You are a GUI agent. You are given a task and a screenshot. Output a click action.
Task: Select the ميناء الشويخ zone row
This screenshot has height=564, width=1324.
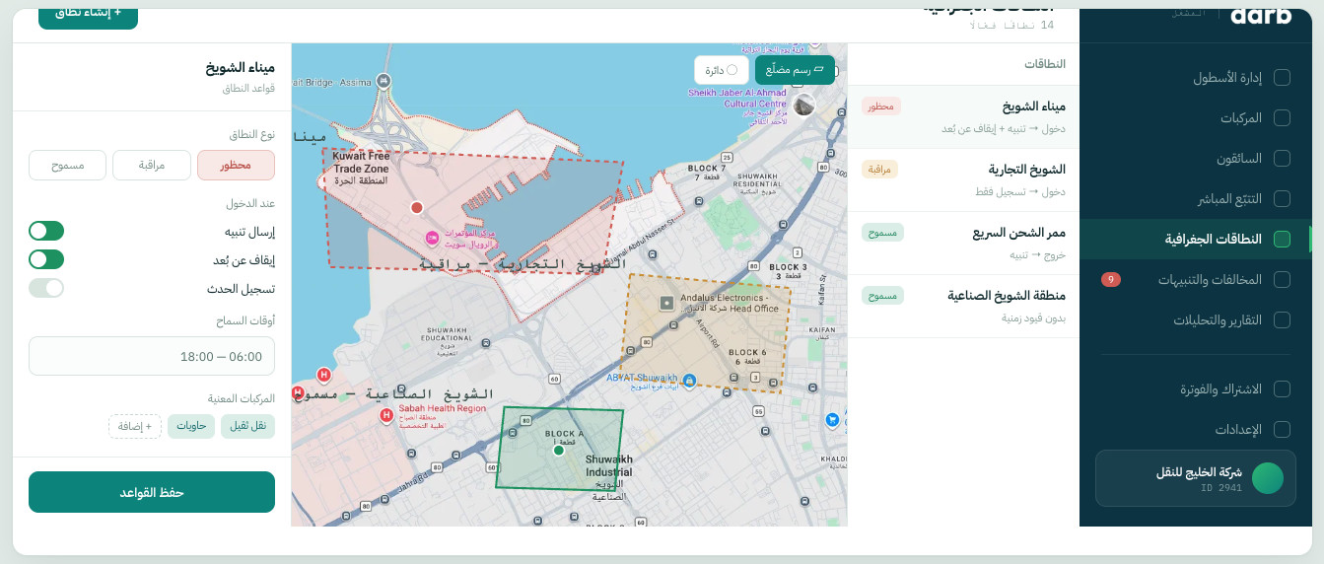click(963, 116)
